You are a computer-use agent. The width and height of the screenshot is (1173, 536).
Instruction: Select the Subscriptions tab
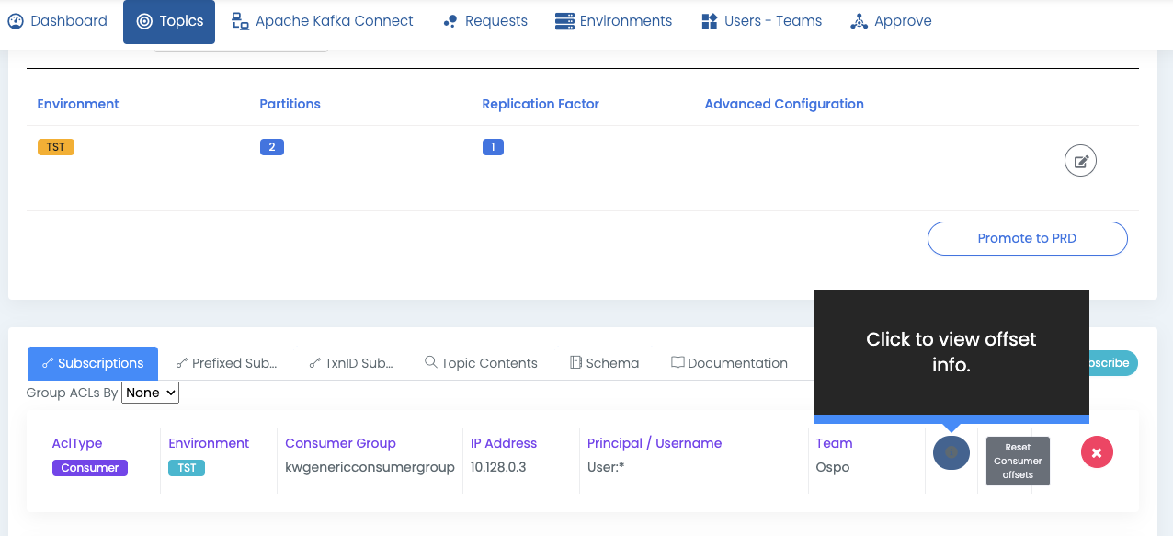92,363
